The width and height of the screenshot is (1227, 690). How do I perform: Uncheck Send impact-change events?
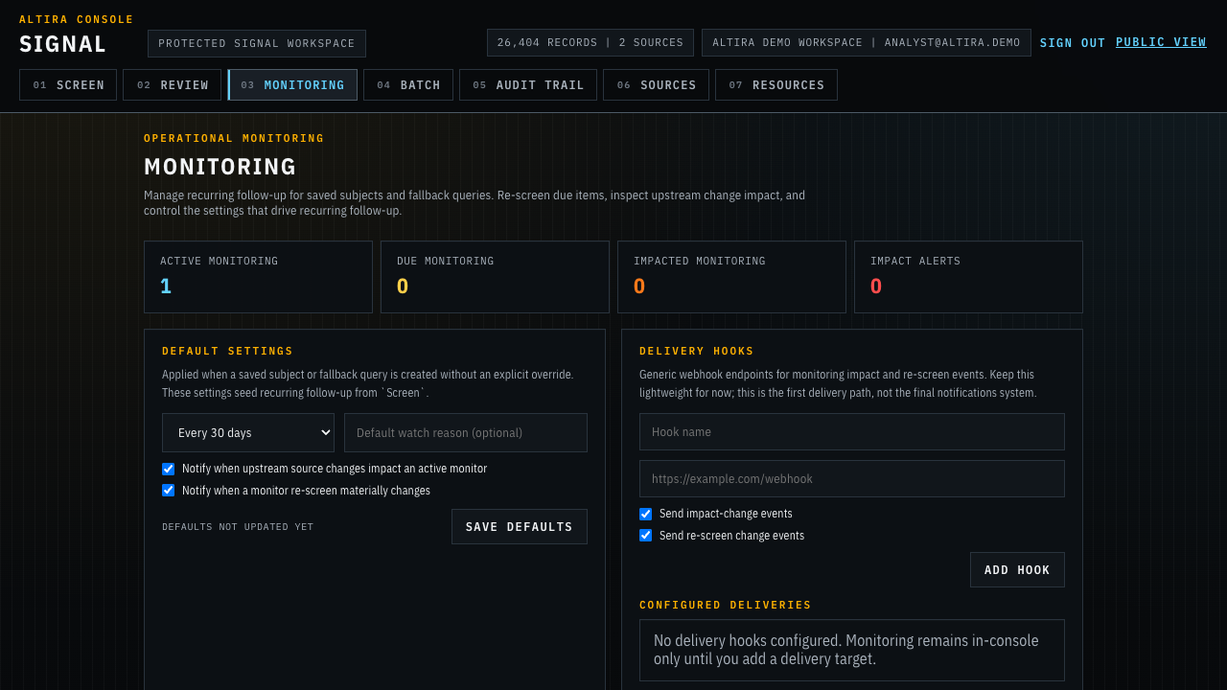coord(645,514)
